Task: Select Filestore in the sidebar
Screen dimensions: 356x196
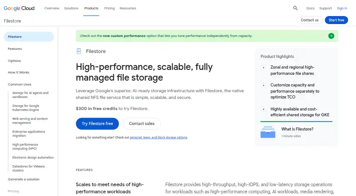Action: click(29, 37)
